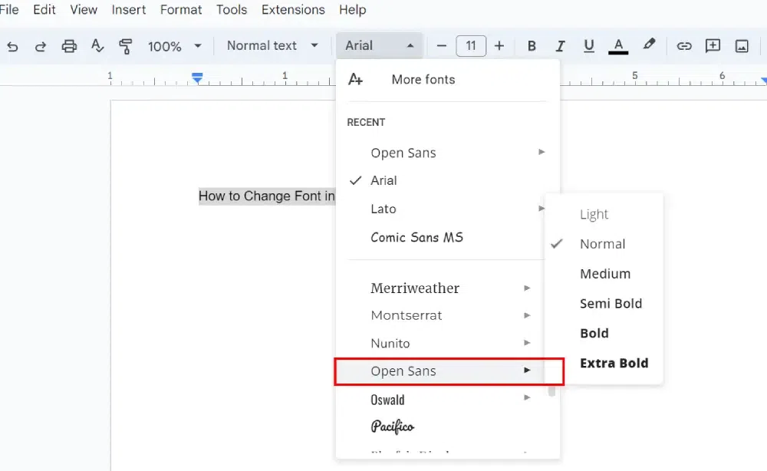The height and width of the screenshot is (471, 767).
Task: Toggle underline formatting
Action: click(x=589, y=46)
